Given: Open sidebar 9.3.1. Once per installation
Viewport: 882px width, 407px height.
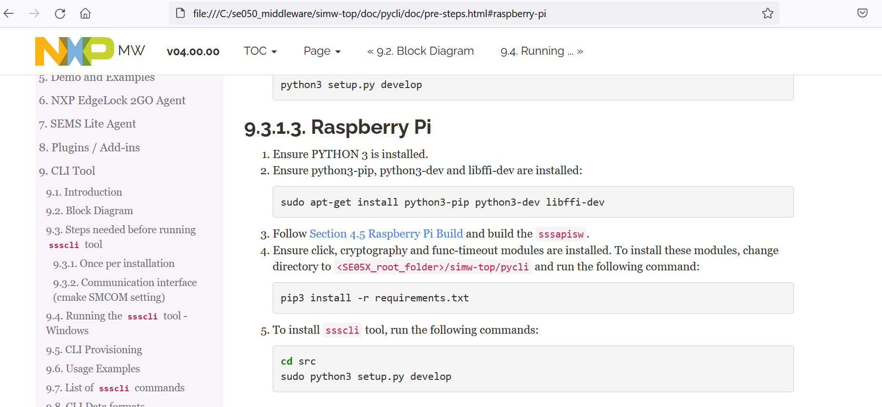Looking at the screenshot, I should (x=114, y=264).
